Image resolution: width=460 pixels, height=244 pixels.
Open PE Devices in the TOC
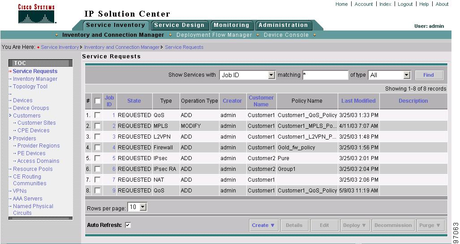point(31,153)
